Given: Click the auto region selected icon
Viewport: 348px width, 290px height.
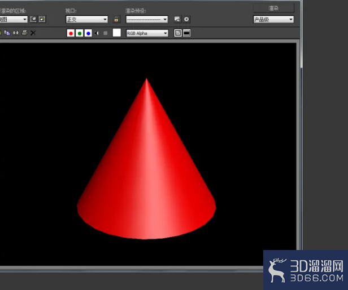Looking at the screenshot, I should [42, 20].
